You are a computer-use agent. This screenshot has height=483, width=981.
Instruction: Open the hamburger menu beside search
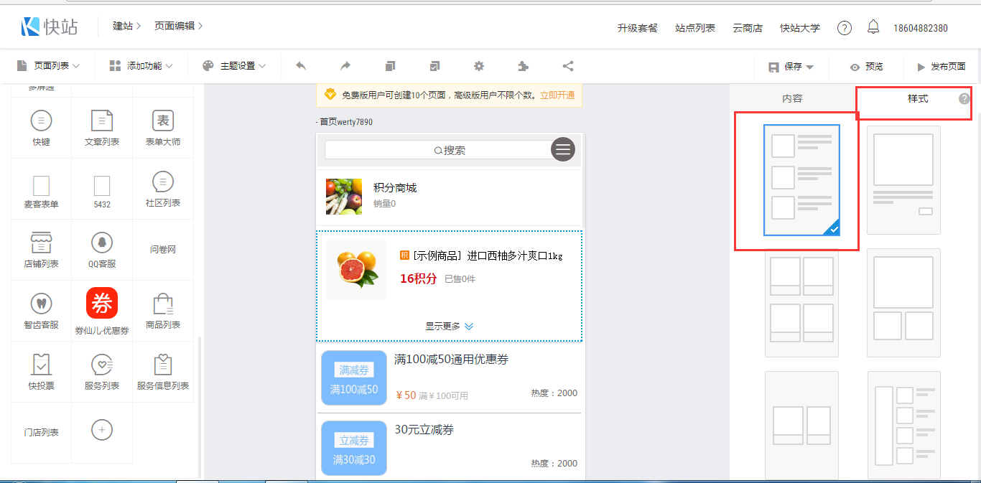[x=563, y=149]
